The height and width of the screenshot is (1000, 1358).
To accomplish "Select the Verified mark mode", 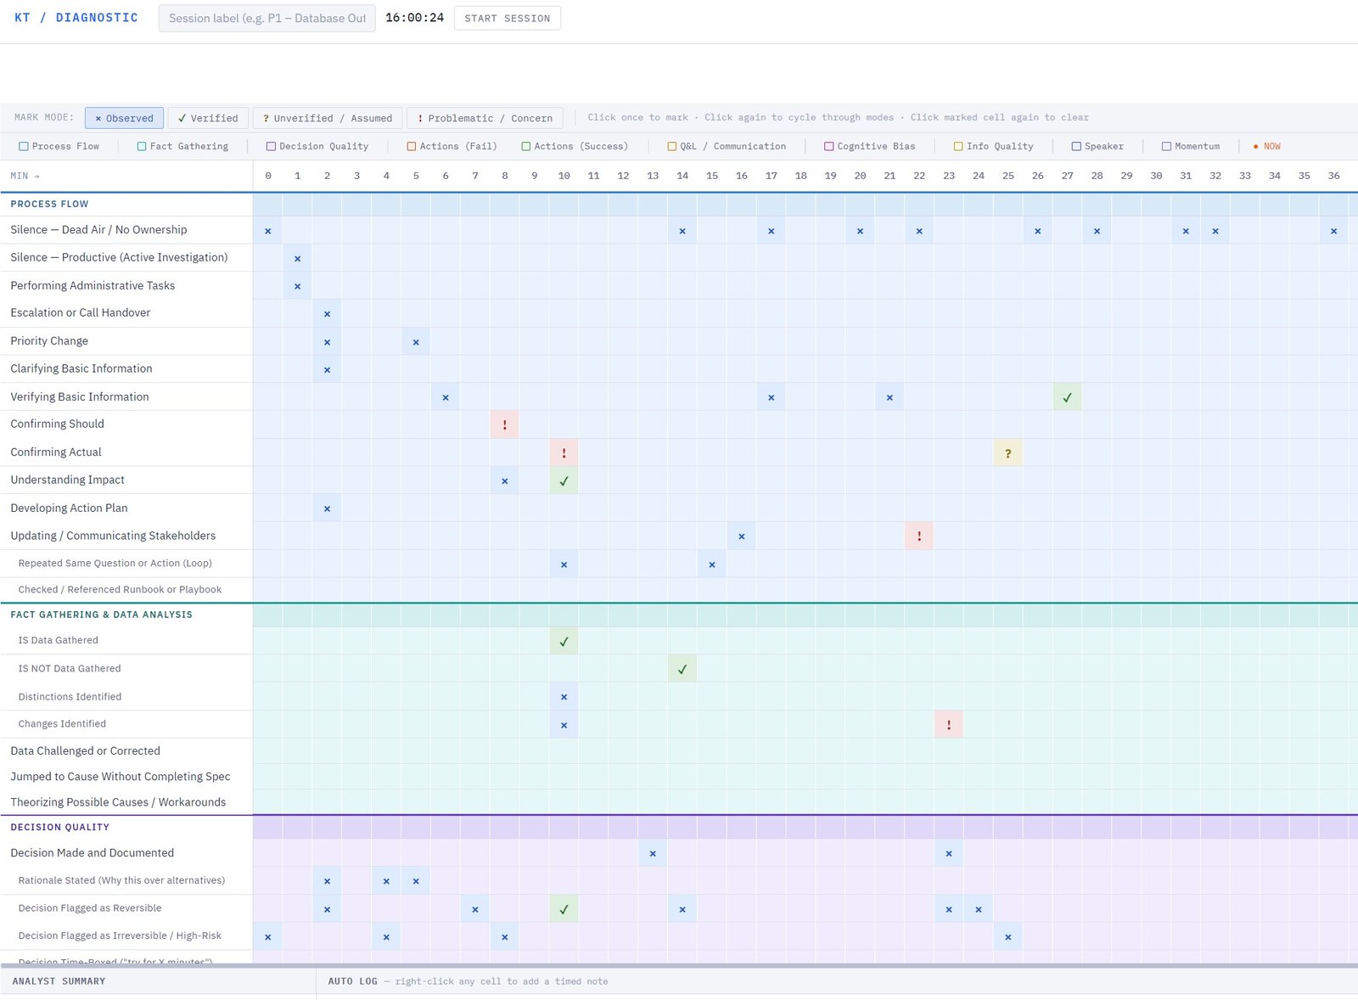I will 208,118.
